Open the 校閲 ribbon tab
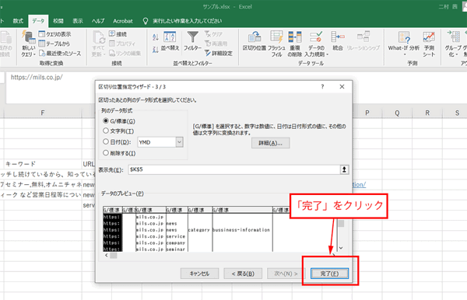Image resolution: width=467 pixels, height=300 pixels. [58, 21]
